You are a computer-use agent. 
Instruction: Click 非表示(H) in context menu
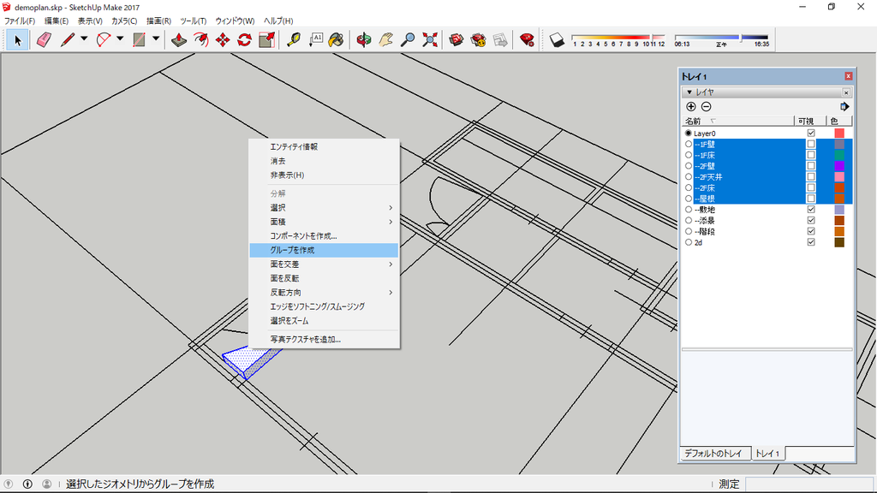[x=324, y=175]
